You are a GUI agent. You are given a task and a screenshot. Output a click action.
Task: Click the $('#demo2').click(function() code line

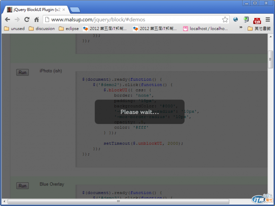[x=133, y=85]
